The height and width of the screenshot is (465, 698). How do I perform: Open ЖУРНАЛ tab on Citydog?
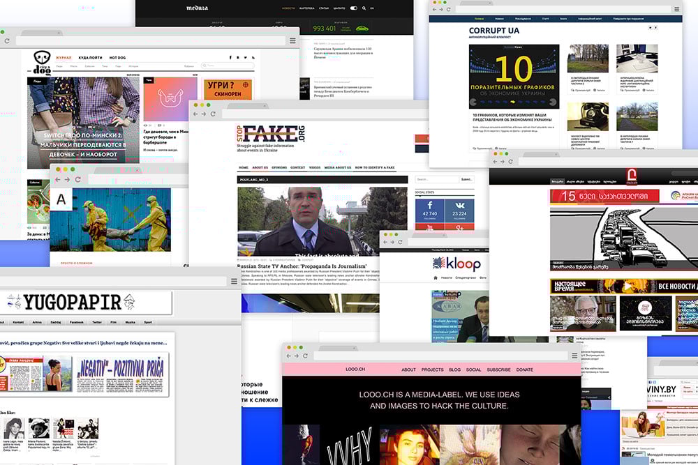[x=64, y=58]
